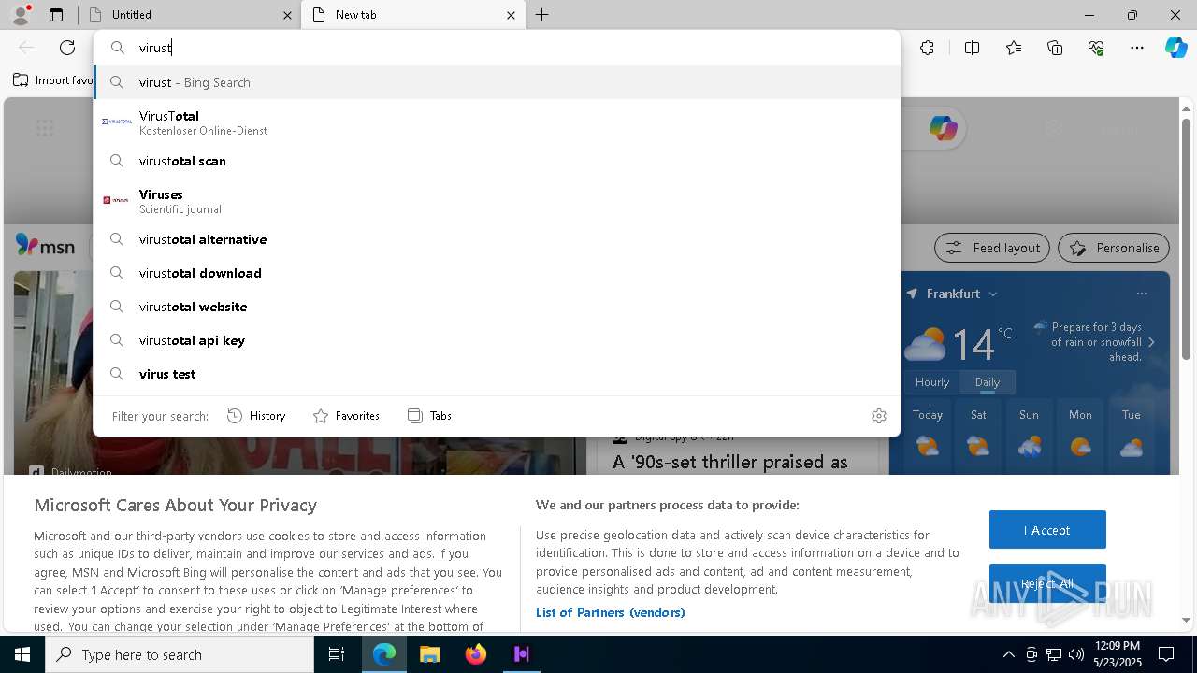Launch Firefox from the taskbar

(x=476, y=654)
